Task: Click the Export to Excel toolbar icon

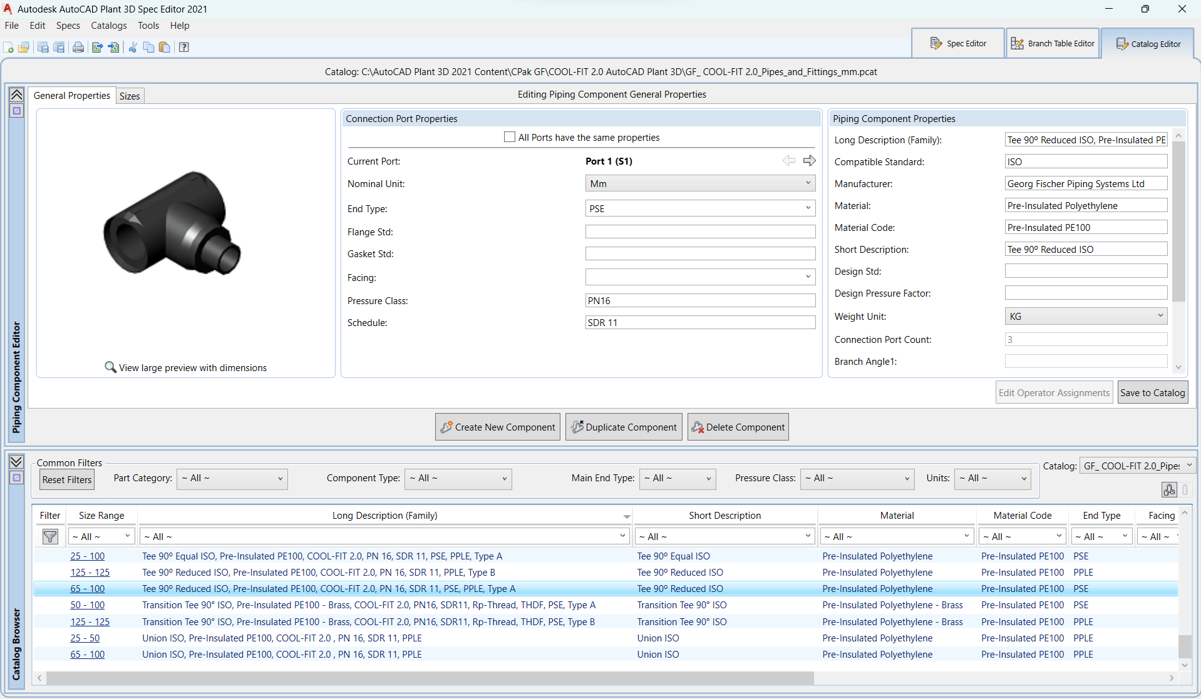Action: (x=97, y=48)
